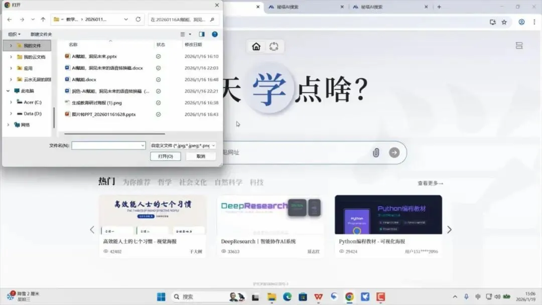The width and height of the screenshot is (542, 305).
Task: Click the install/cast icon left of star
Action: pos(493,22)
